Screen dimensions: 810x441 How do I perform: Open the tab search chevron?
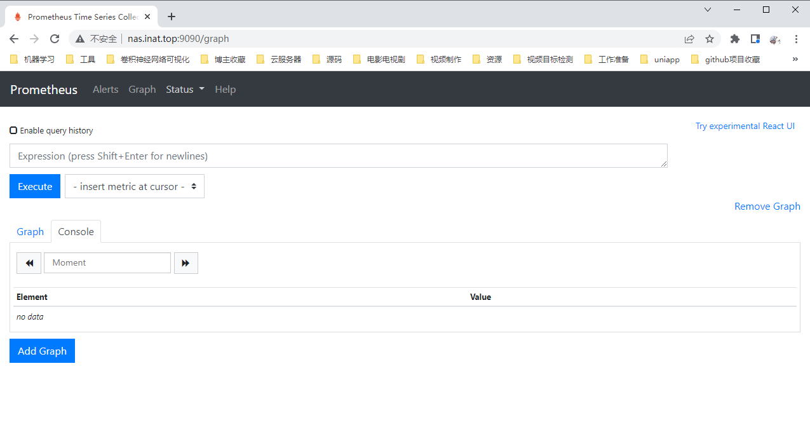click(708, 10)
